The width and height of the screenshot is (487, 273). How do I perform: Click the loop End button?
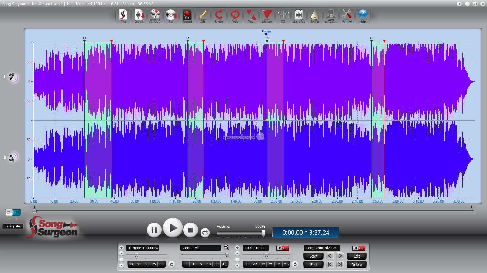313,264
